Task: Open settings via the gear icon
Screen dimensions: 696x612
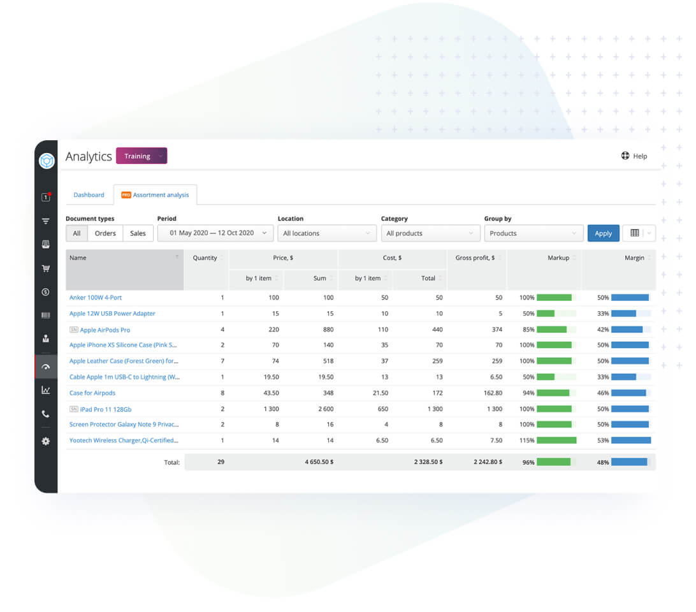Action: (46, 441)
